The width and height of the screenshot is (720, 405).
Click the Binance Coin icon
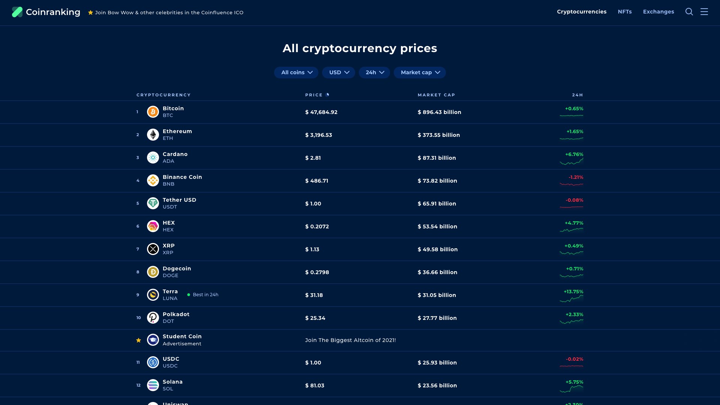click(153, 180)
